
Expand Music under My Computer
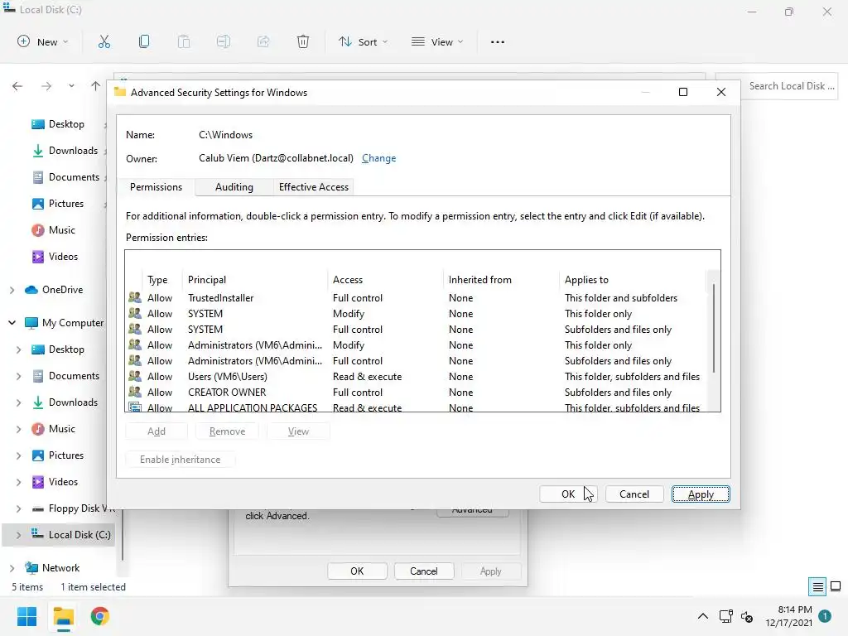pyautogui.click(x=19, y=430)
